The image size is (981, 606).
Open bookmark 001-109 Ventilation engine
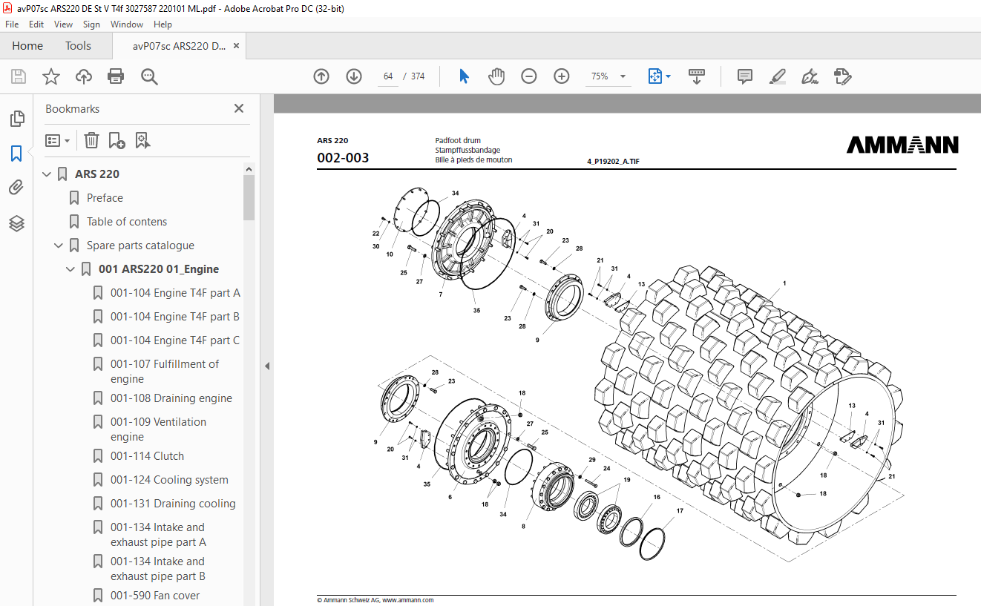159,429
